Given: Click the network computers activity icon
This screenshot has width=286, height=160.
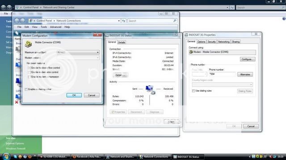Looking at the screenshot, I should pos(151,90).
